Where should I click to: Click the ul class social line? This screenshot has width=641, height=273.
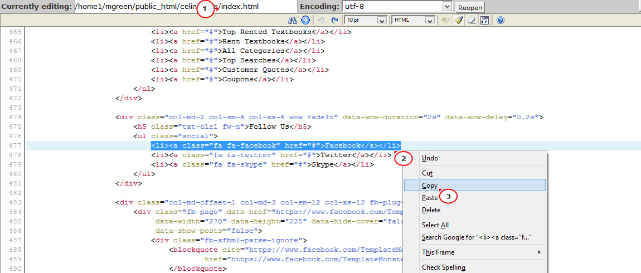coord(176,136)
